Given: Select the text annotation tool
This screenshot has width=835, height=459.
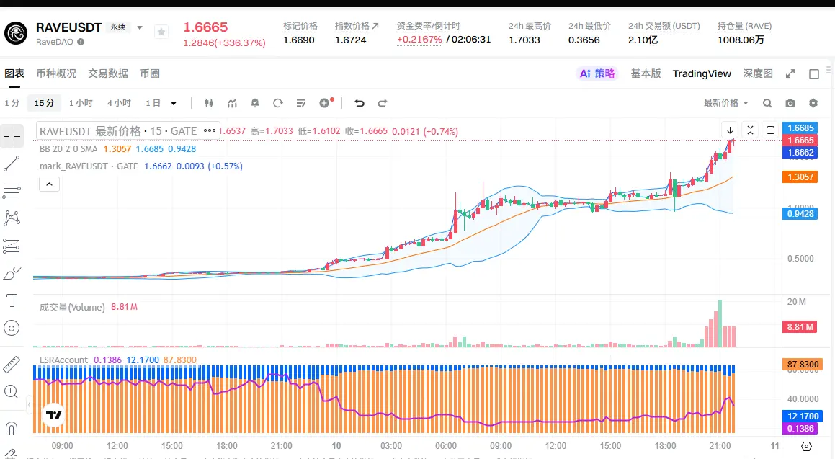Looking at the screenshot, I should pyautogui.click(x=12, y=300).
